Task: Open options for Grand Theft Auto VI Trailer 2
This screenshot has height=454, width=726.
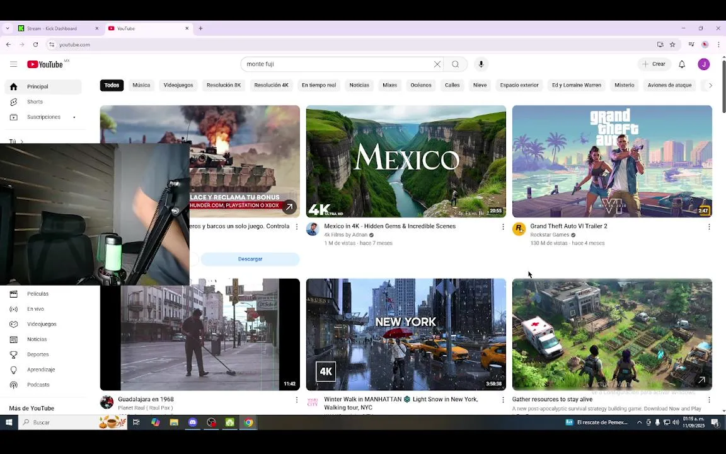Action: [x=709, y=226]
